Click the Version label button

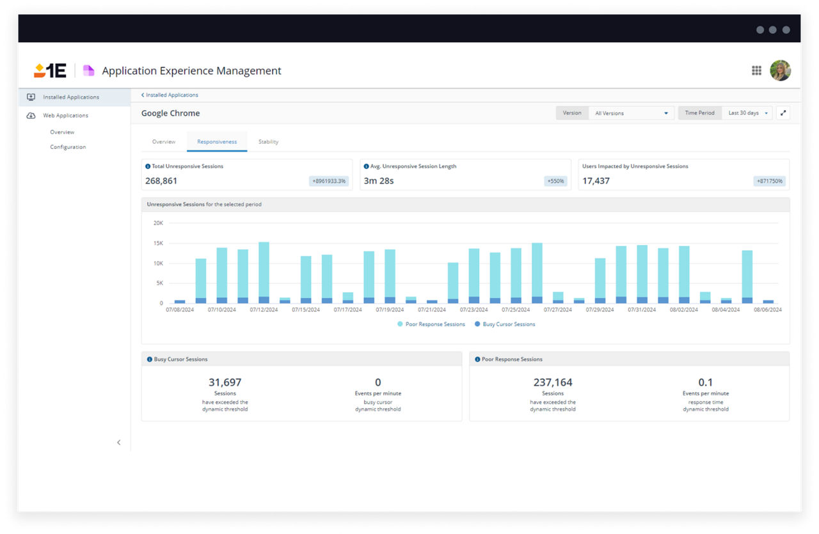tap(573, 113)
